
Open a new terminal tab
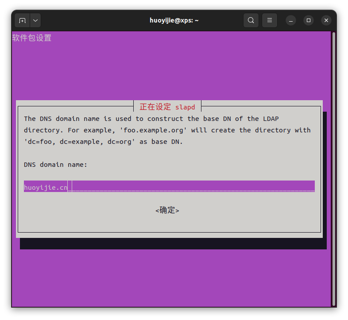point(22,20)
